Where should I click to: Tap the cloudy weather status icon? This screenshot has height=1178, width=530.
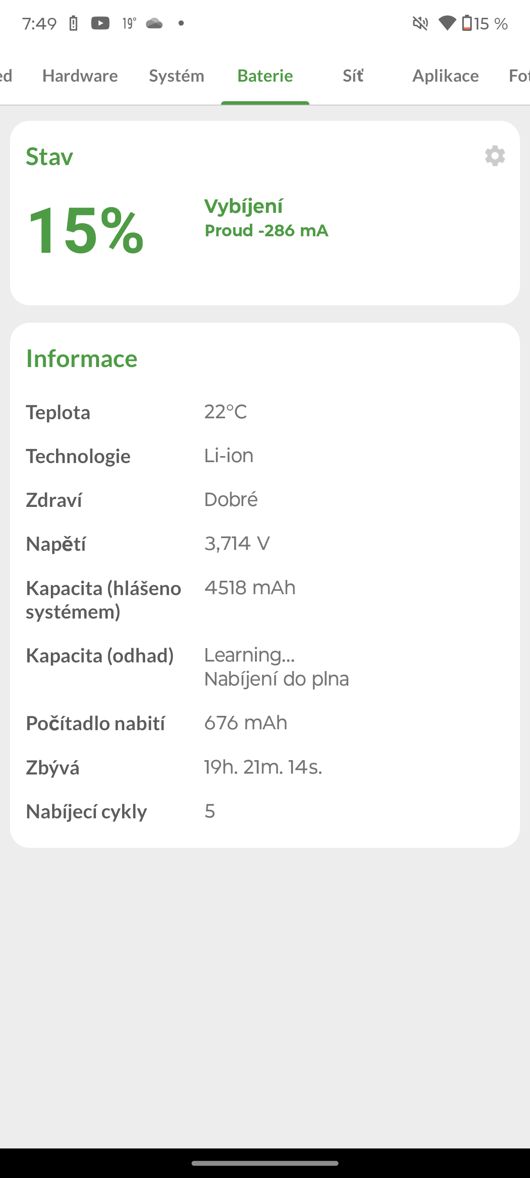[x=154, y=23]
